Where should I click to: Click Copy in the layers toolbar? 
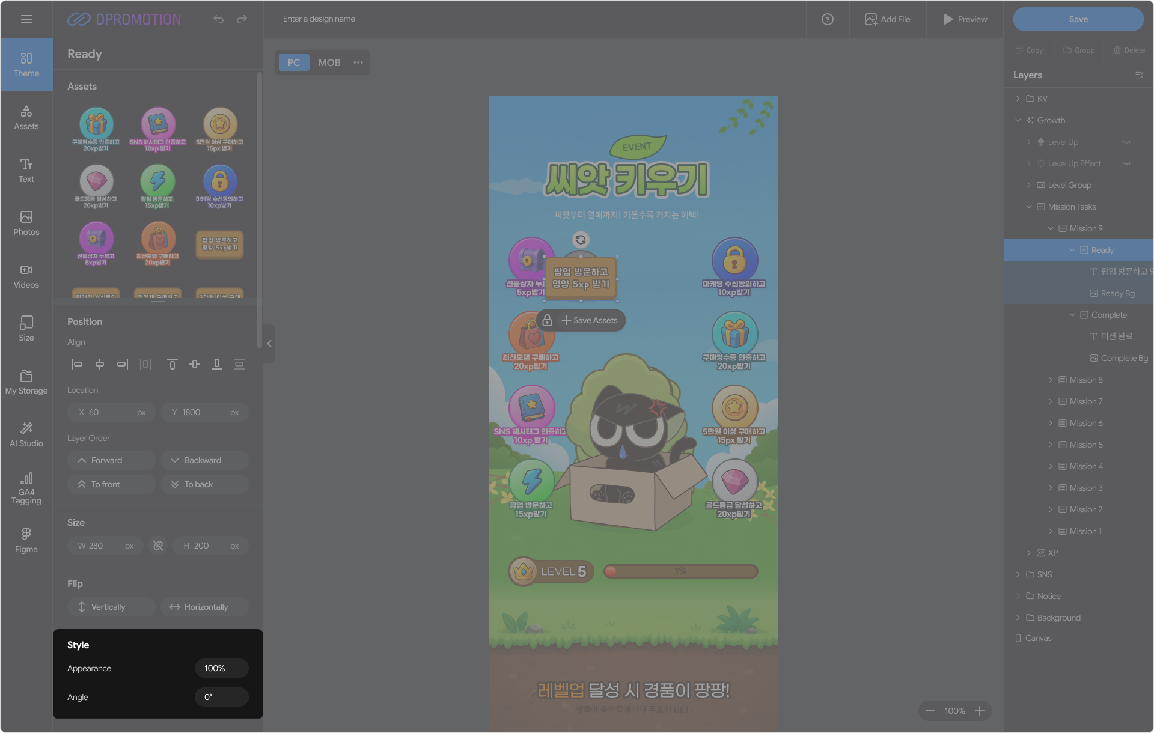coord(1029,50)
